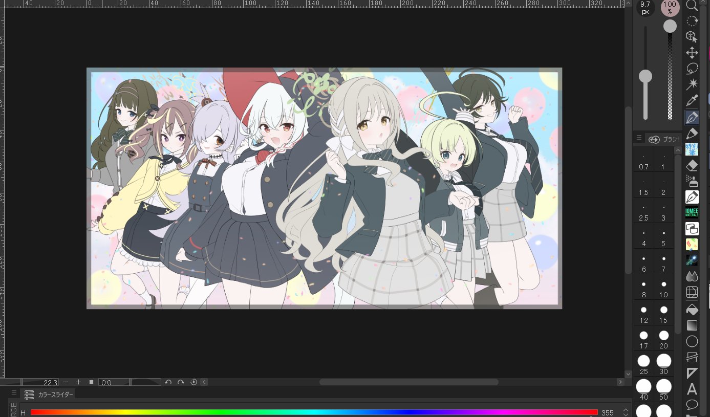Select the colorful confetti decoration tool
Image resolution: width=710 pixels, height=417 pixels.
pos(692,244)
